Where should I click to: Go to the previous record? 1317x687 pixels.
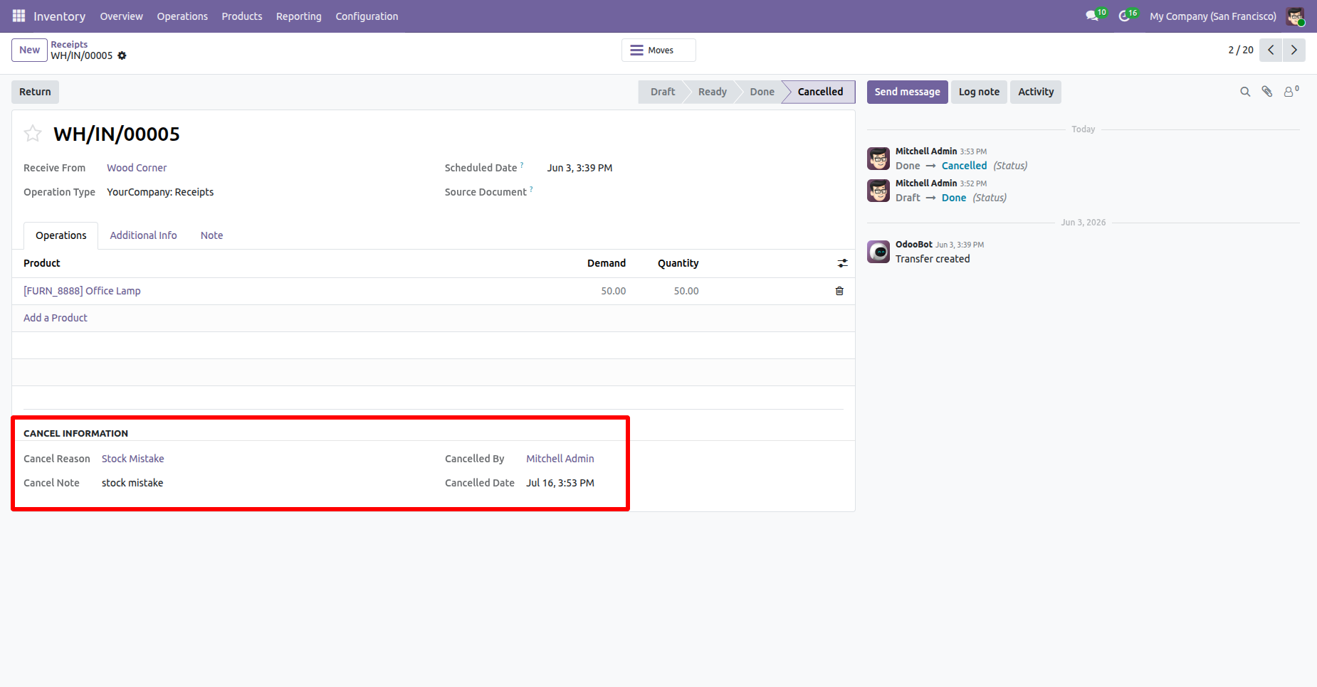point(1271,50)
